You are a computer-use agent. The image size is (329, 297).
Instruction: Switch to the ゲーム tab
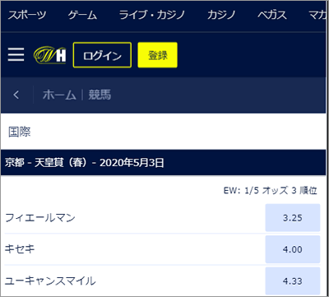point(82,15)
